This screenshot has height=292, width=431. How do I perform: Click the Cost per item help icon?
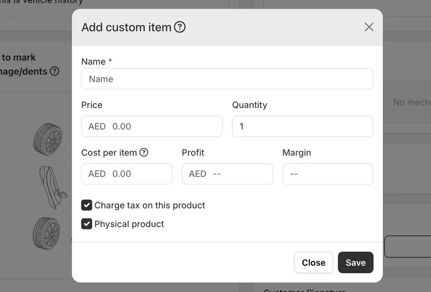[144, 152]
